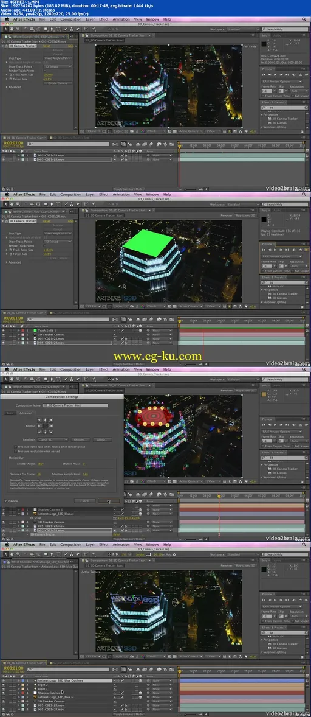
Task: Open the Composition menu in the top frame
Action: (x=70, y=19)
